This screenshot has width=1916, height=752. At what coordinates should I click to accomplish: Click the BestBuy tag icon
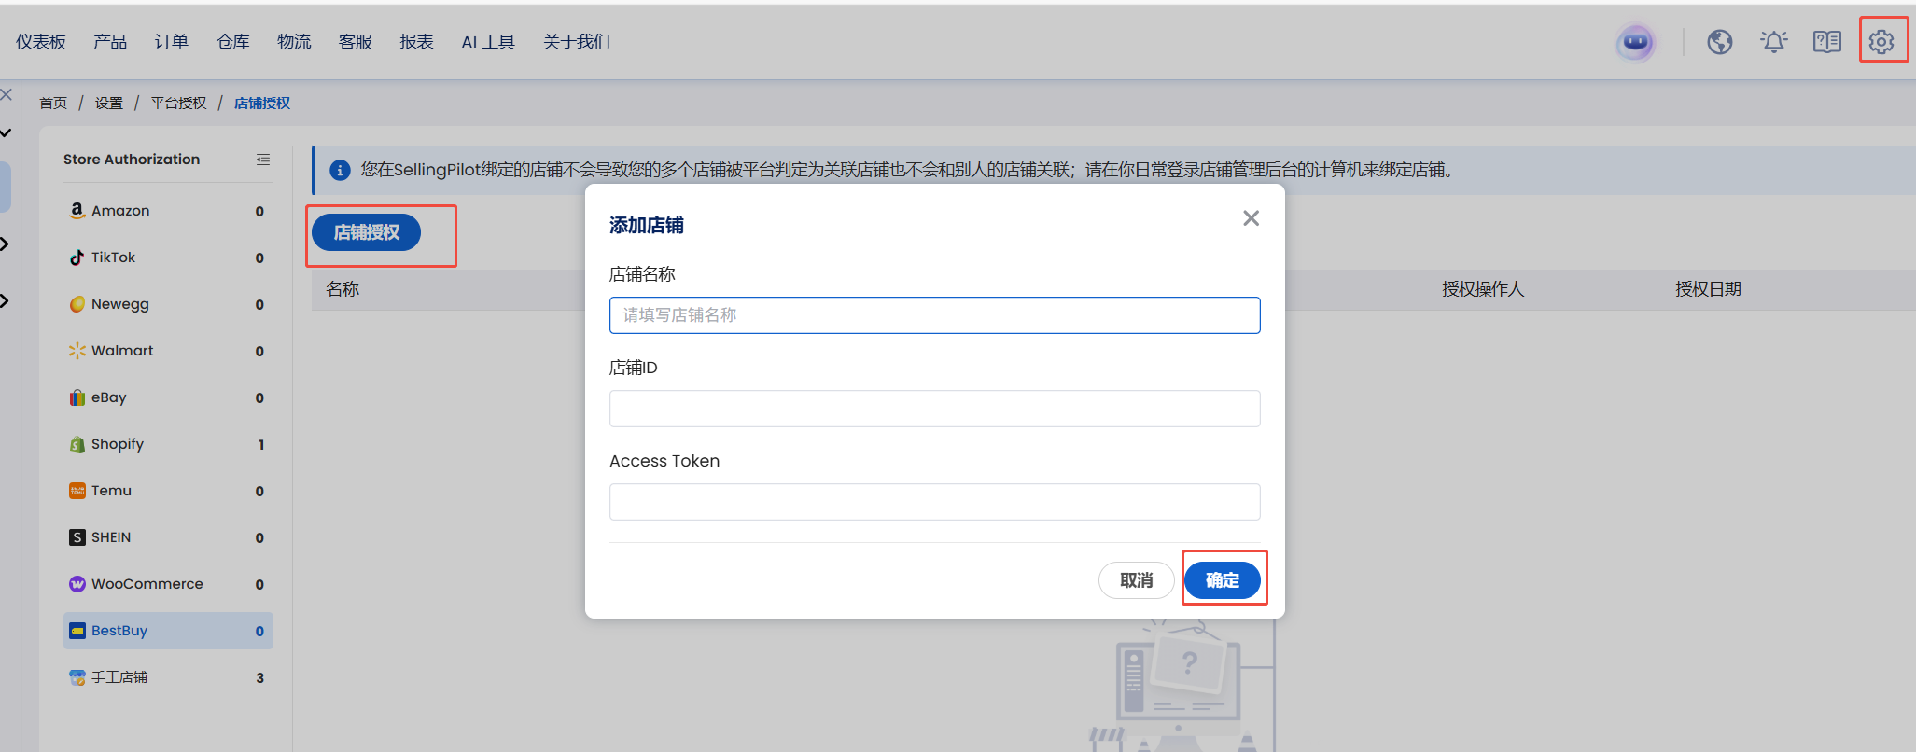[77, 631]
